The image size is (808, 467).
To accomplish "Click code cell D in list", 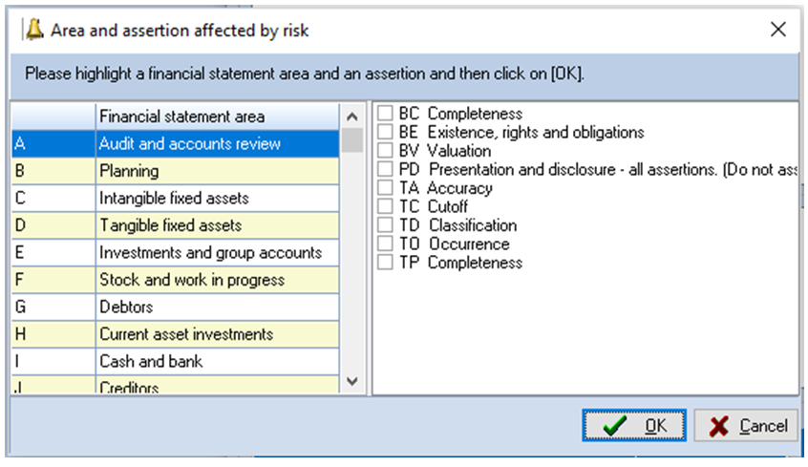I will (53, 225).
